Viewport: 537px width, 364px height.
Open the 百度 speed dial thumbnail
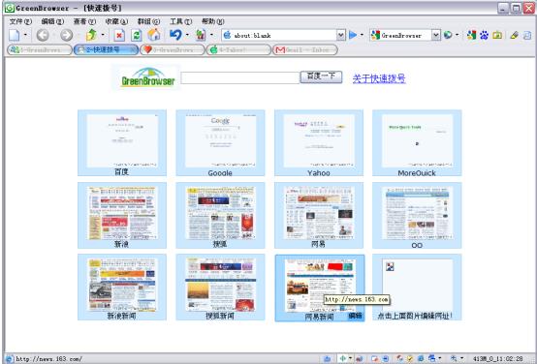(122, 142)
